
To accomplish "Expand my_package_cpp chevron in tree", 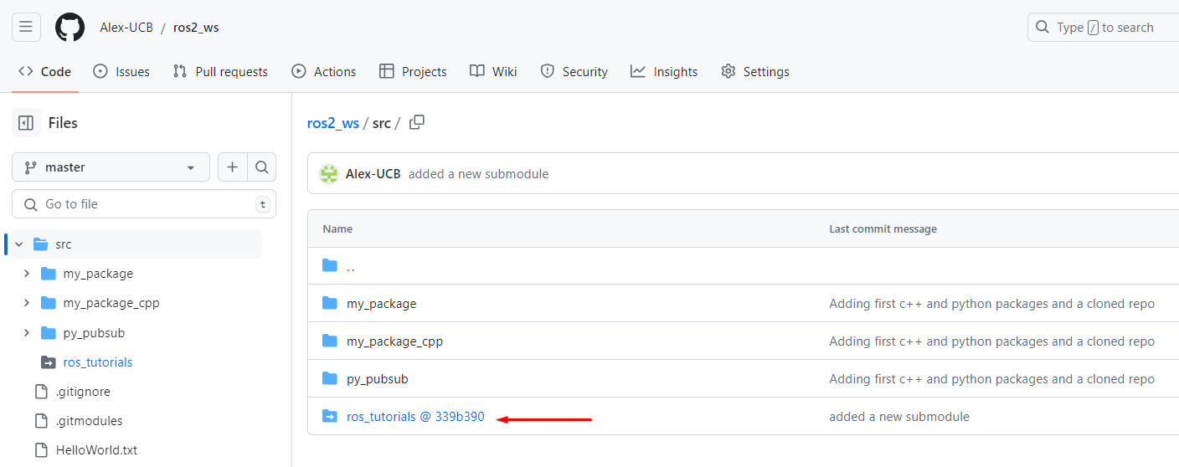I will pyautogui.click(x=27, y=303).
